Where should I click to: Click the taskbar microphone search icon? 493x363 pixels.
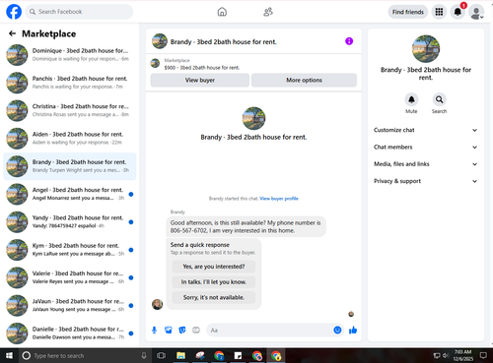[x=144, y=355]
